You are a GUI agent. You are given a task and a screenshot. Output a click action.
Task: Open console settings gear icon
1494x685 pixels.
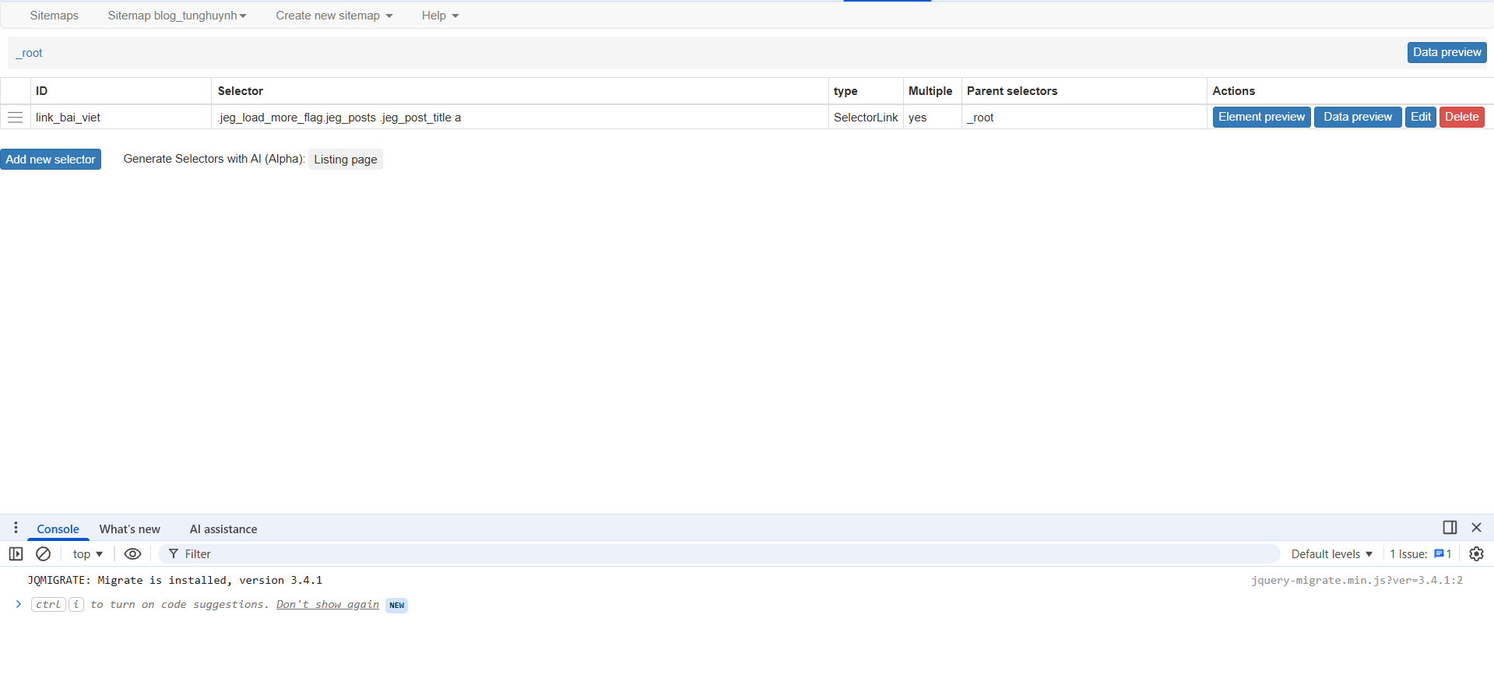pos(1476,554)
